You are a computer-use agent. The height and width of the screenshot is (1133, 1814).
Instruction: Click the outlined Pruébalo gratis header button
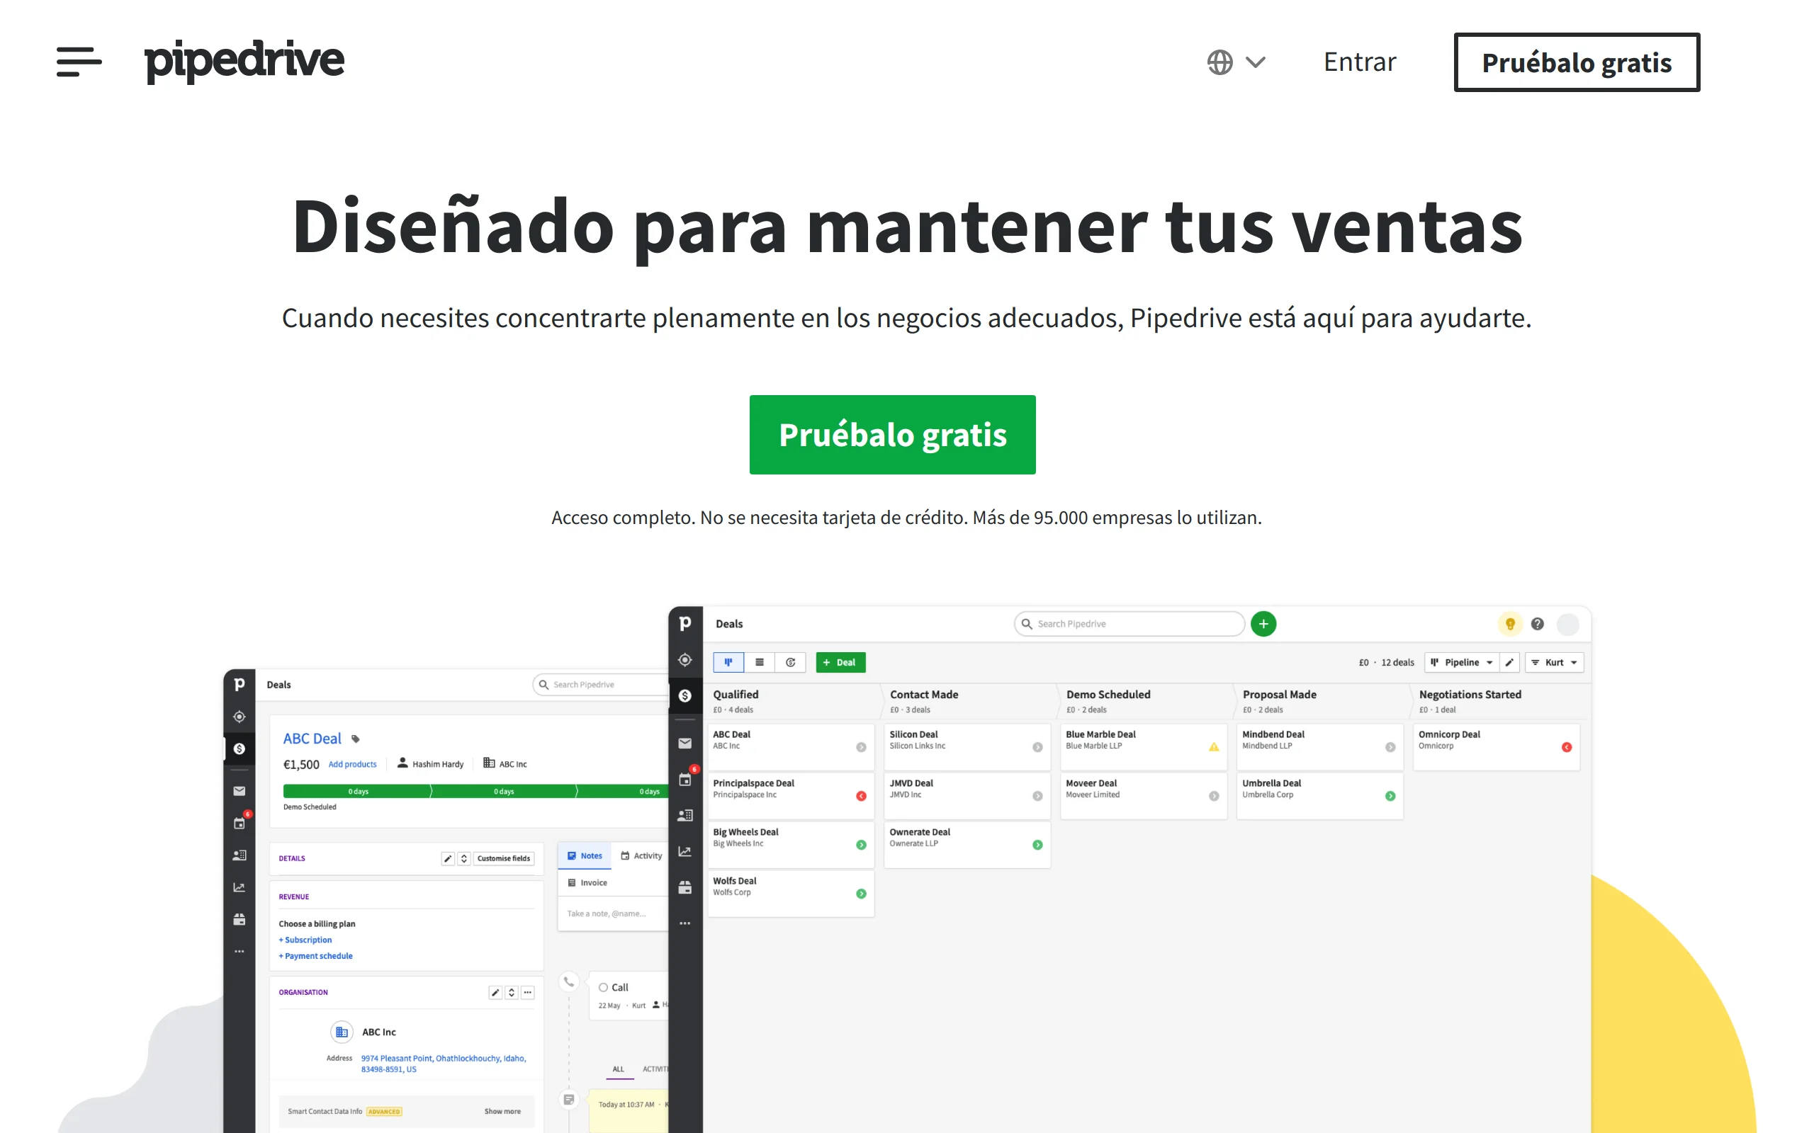(1576, 62)
